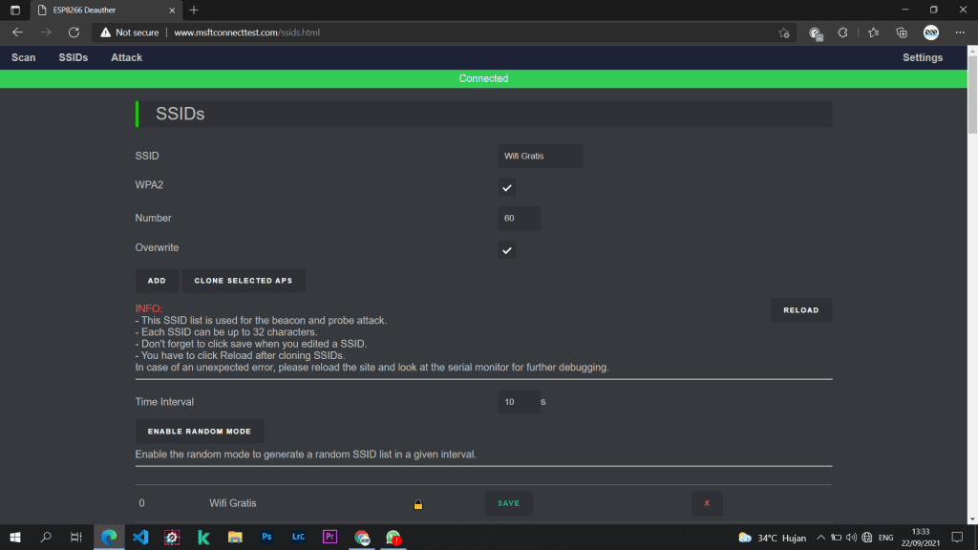Refresh the page with the browser reload icon
Screen dimensions: 978x550
tap(74, 32)
